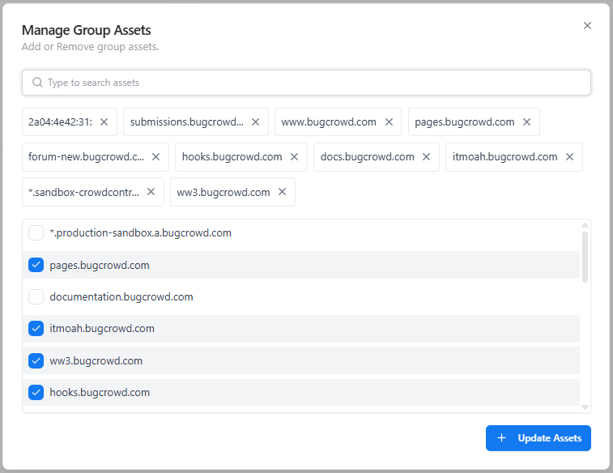Click the submissions.bugcrowd... chip label
The width and height of the screenshot is (613, 473).
186,122
